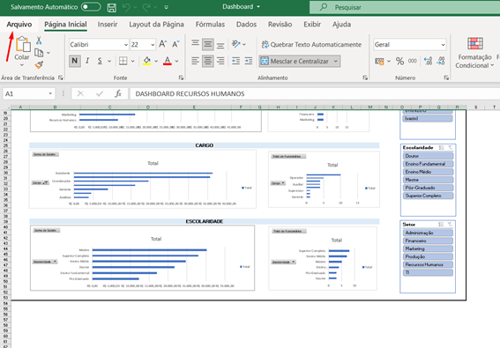Click the Orientation text angle icon
This screenshot has width=500, height=348.
(x=236, y=44)
